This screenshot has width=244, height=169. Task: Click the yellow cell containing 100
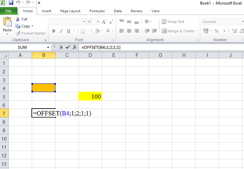coord(90,96)
